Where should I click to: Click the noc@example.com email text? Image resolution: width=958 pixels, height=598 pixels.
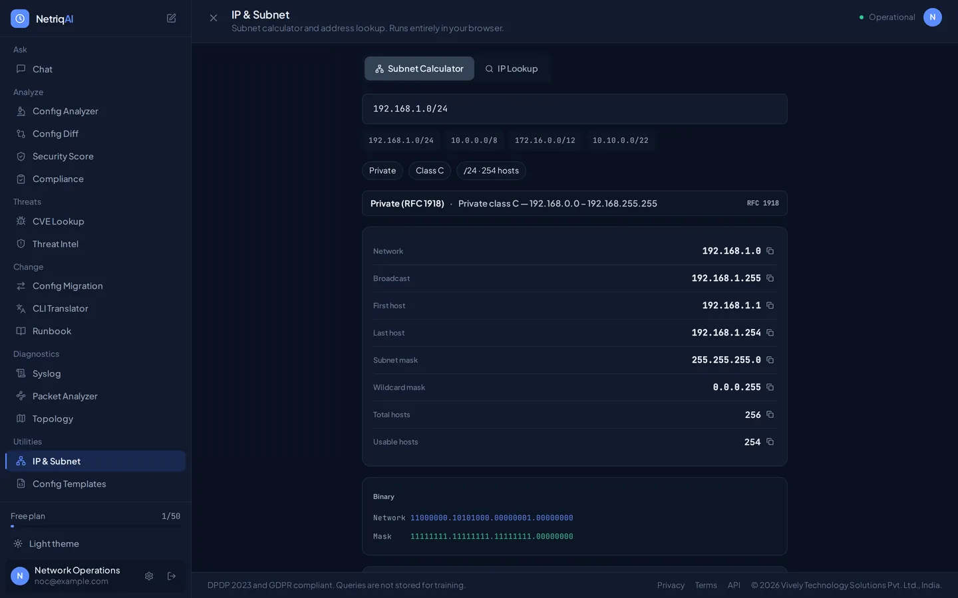click(71, 581)
